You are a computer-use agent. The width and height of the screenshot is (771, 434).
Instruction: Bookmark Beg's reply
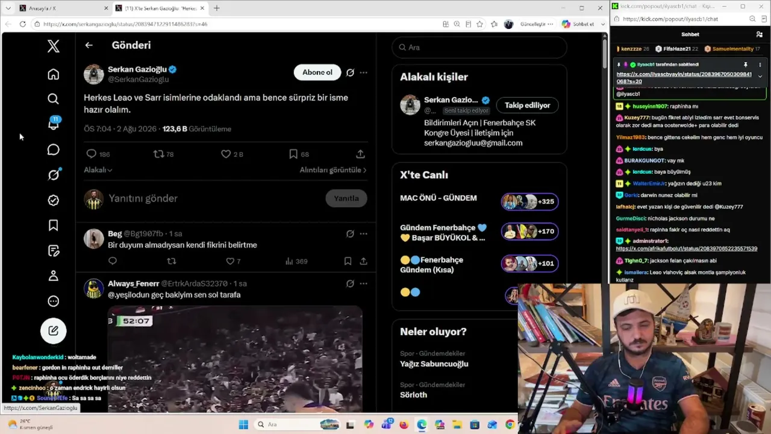(348, 261)
